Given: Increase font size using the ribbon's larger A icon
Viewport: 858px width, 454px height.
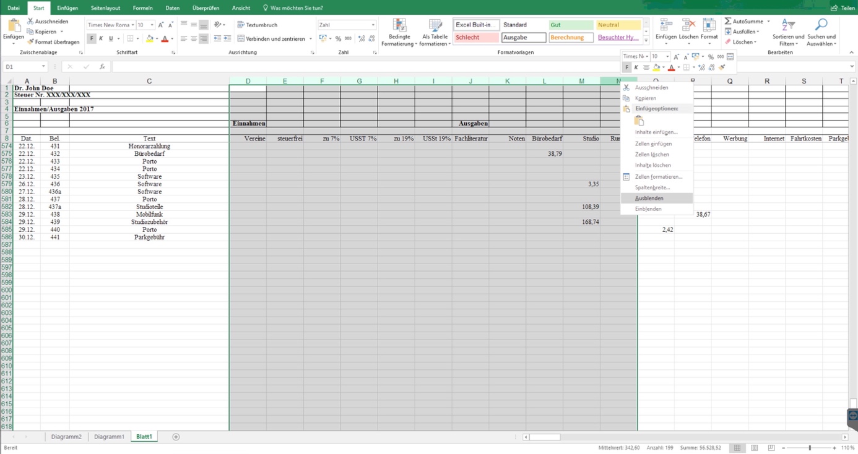Looking at the screenshot, I should (x=161, y=25).
